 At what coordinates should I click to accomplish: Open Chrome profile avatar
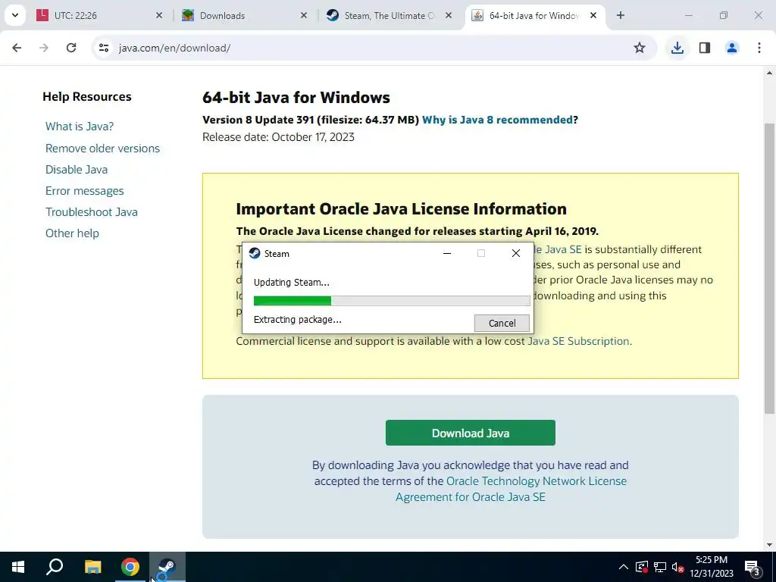pyautogui.click(x=732, y=48)
